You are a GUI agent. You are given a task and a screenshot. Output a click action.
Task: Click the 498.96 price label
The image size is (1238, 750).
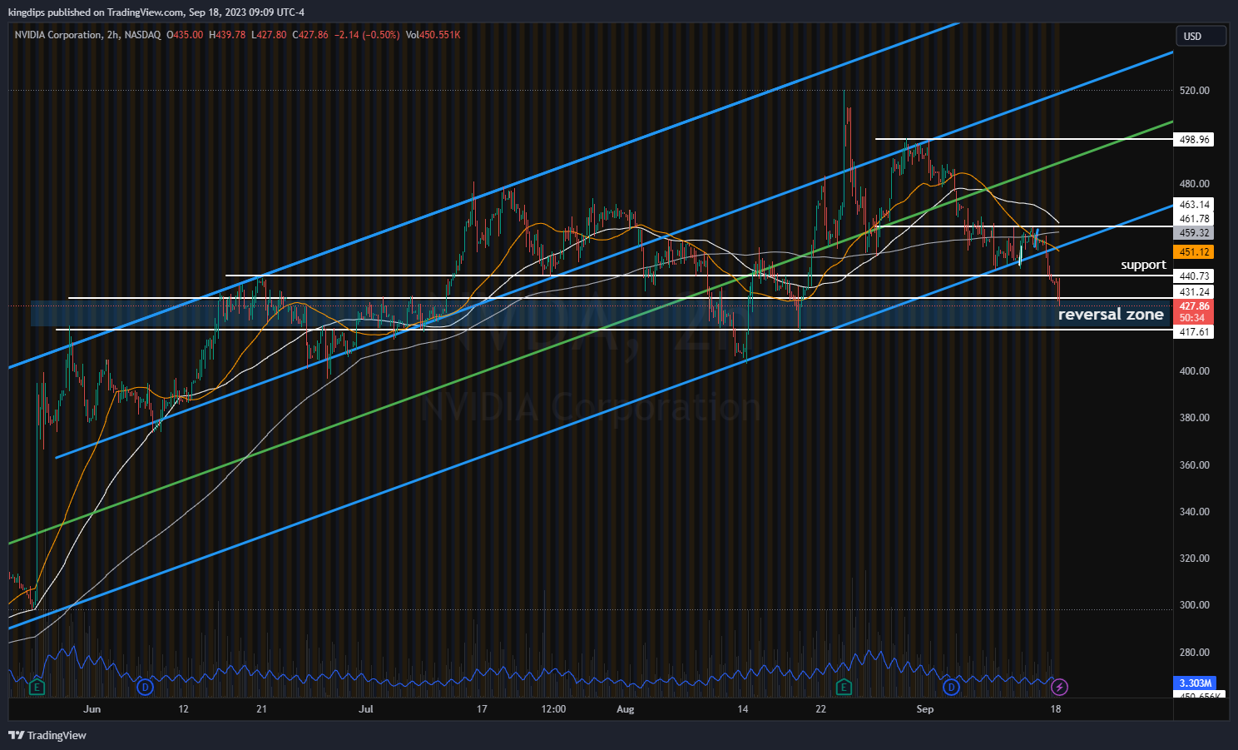click(x=1194, y=139)
